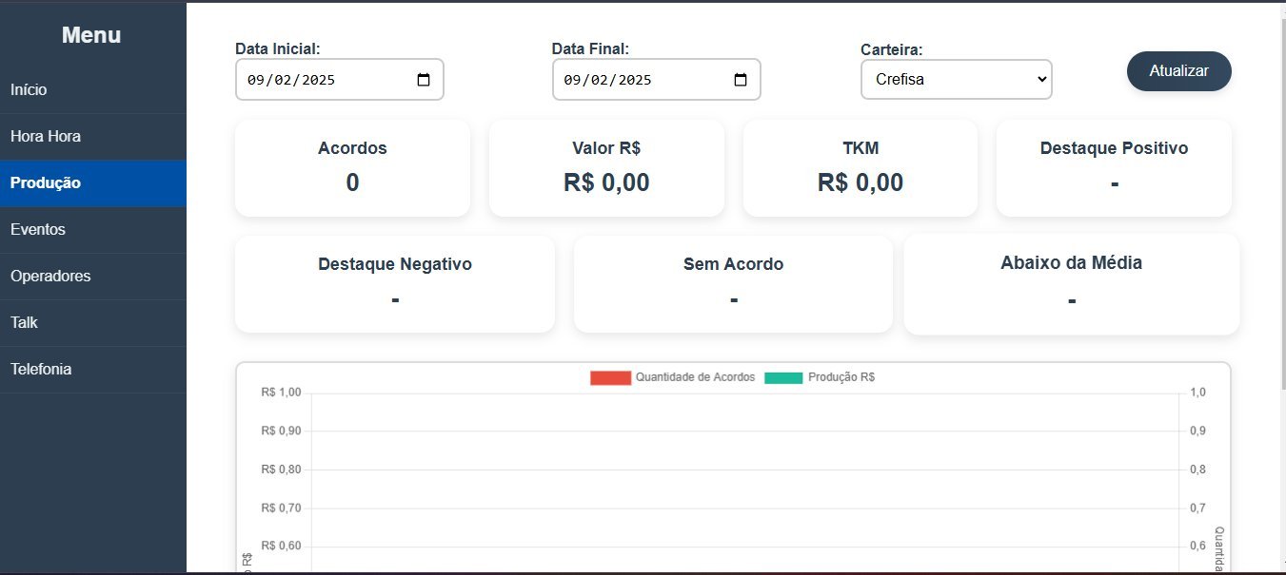Click the Acordos summary card
Viewport: 1286px width, 575px height.
[352, 167]
